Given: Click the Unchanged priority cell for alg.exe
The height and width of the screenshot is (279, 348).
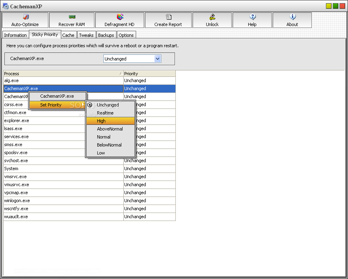Looking at the screenshot, I should (x=150, y=80).
